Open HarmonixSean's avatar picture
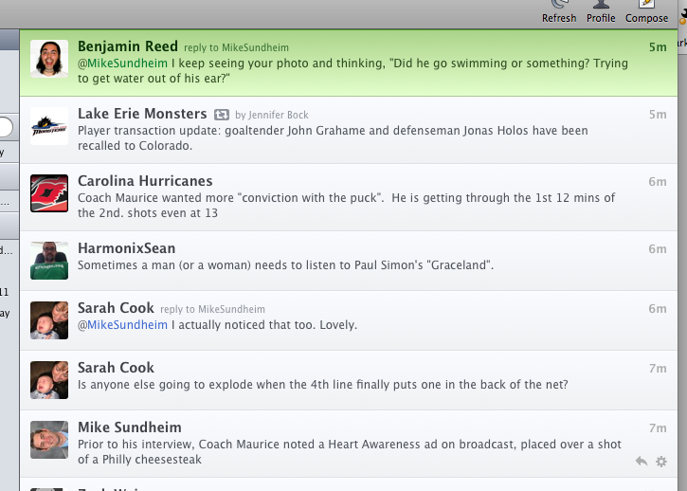687x491 pixels. tap(49, 261)
